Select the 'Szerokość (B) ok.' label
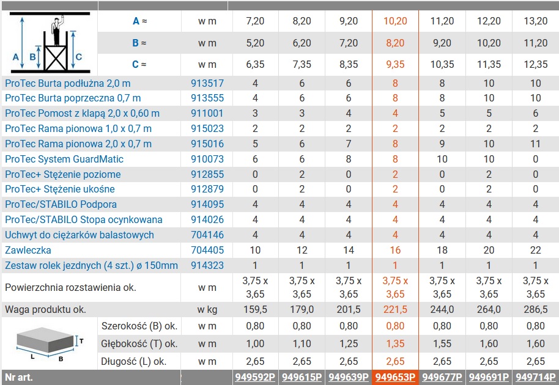 139,326
